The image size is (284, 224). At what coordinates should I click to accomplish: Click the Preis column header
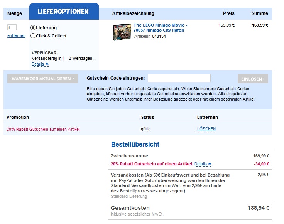point(228,13)
